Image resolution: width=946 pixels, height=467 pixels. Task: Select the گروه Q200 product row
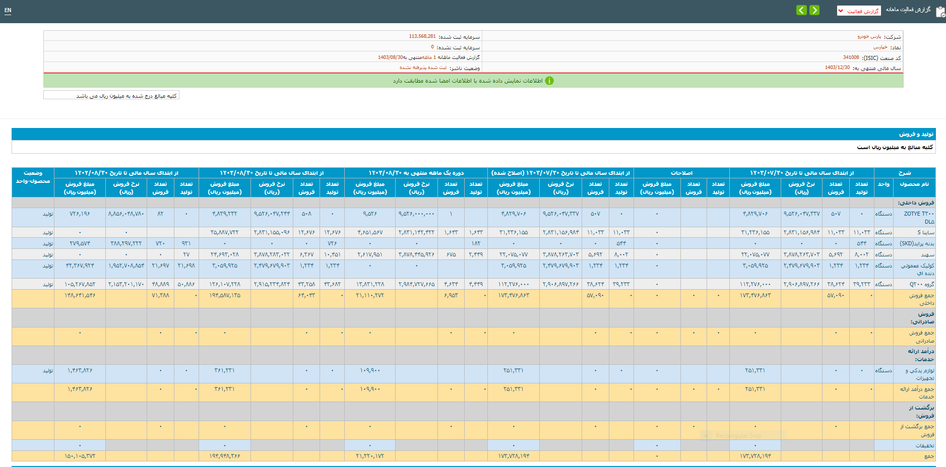tap(922, 284)
